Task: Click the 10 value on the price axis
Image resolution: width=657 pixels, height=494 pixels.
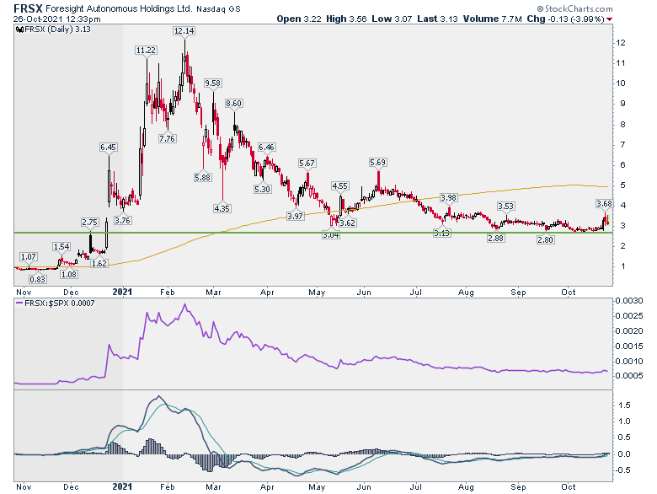Action: coord(621,83)
